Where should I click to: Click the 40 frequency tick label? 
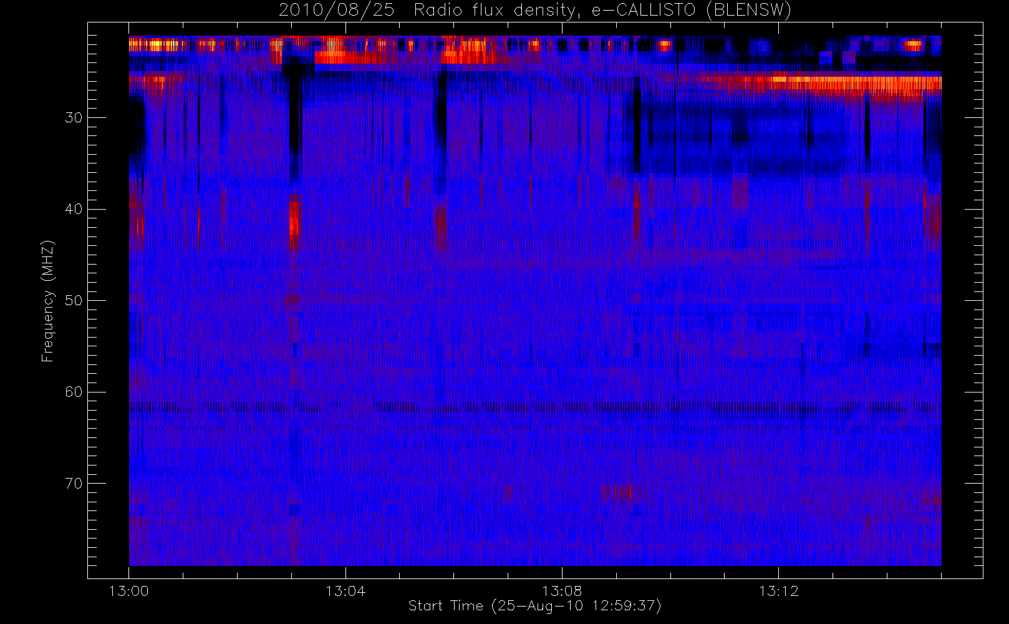click(x=74, y=209)
